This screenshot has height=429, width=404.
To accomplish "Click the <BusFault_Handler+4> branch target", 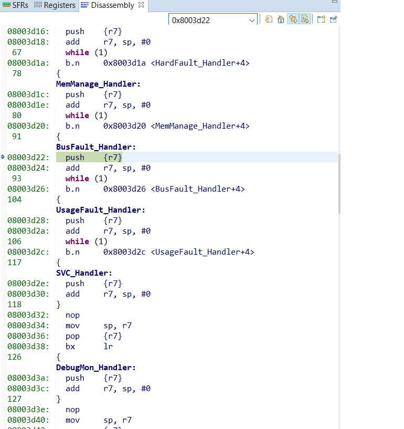I will pyautogui.click(x=198, y=189).
